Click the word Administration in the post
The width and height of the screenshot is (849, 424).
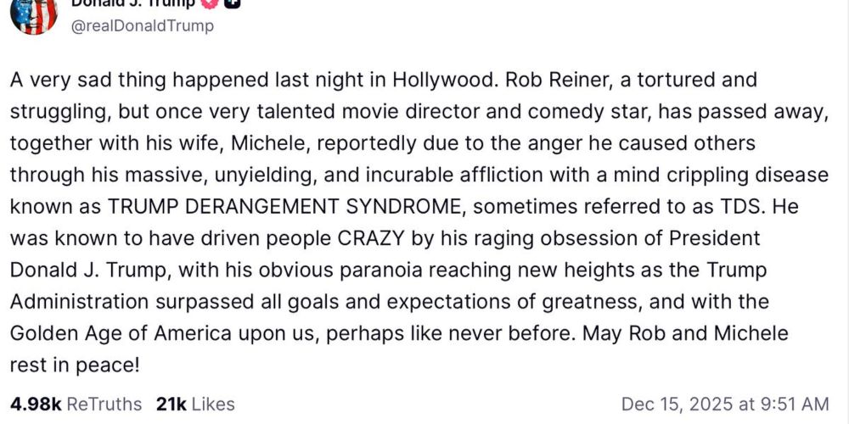(x=79, y=302)
